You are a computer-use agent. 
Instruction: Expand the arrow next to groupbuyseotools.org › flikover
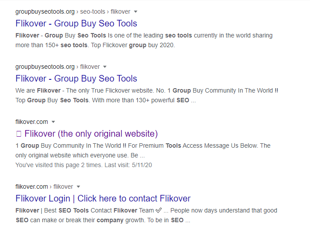[105, 67]
